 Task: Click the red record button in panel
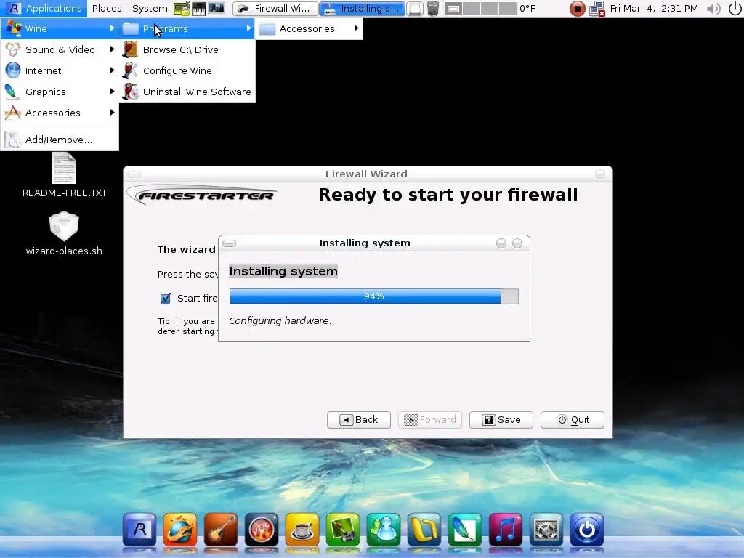coord(577,9)
